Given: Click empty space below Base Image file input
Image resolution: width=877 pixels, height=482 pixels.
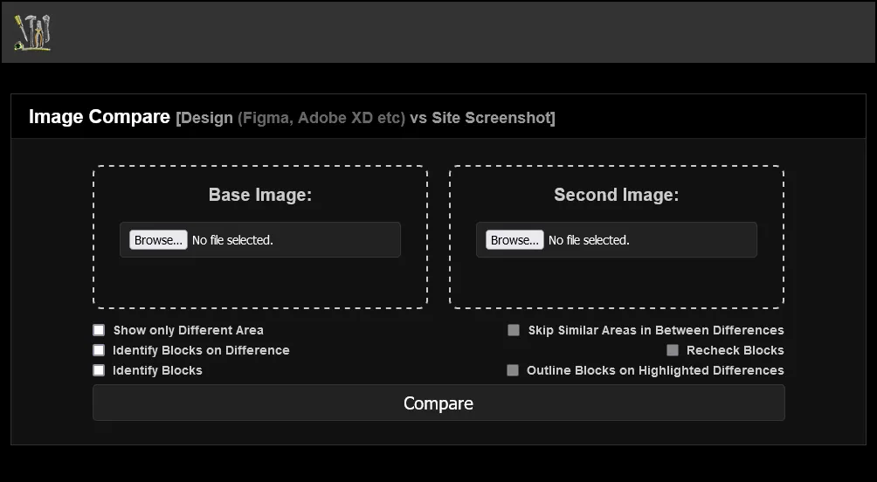Looking at the screenshot, I should pos(259,282).
